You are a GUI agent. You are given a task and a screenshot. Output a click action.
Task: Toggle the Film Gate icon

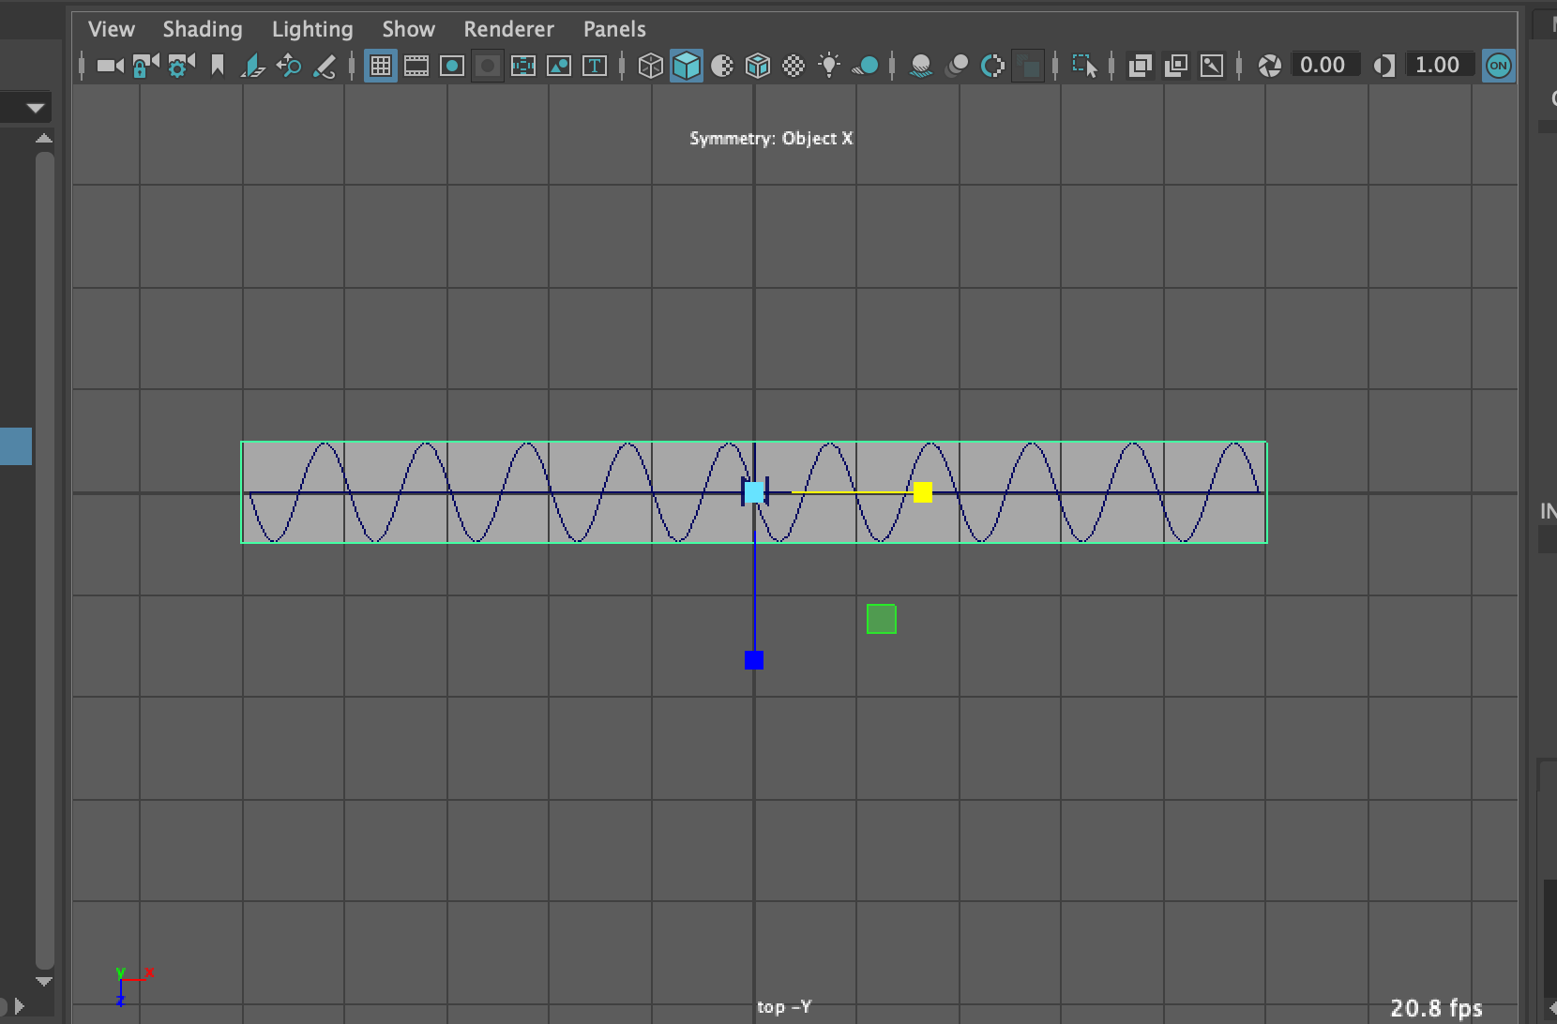pos(416,66)
